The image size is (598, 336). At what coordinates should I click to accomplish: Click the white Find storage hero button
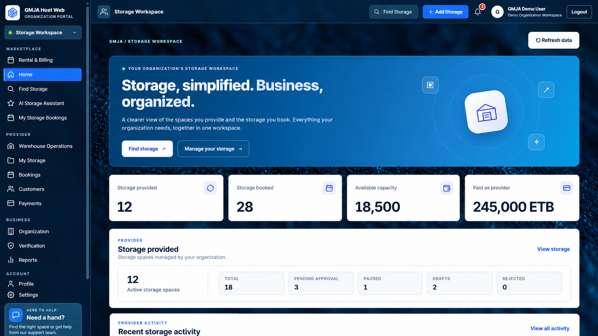[x=147, y=149]
